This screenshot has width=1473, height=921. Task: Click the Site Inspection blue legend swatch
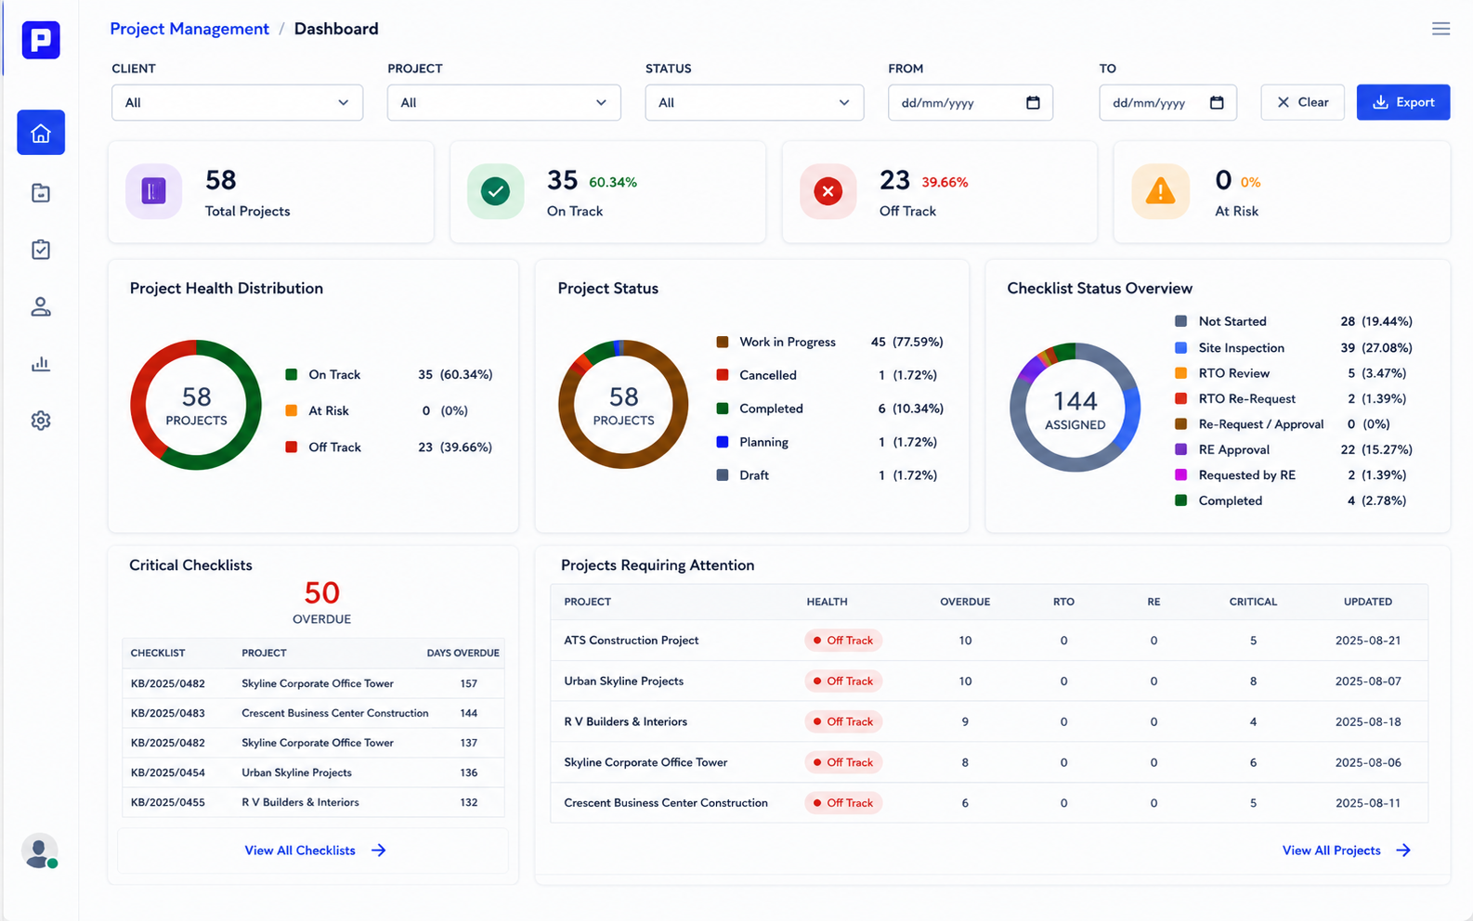pos(1181,347)
